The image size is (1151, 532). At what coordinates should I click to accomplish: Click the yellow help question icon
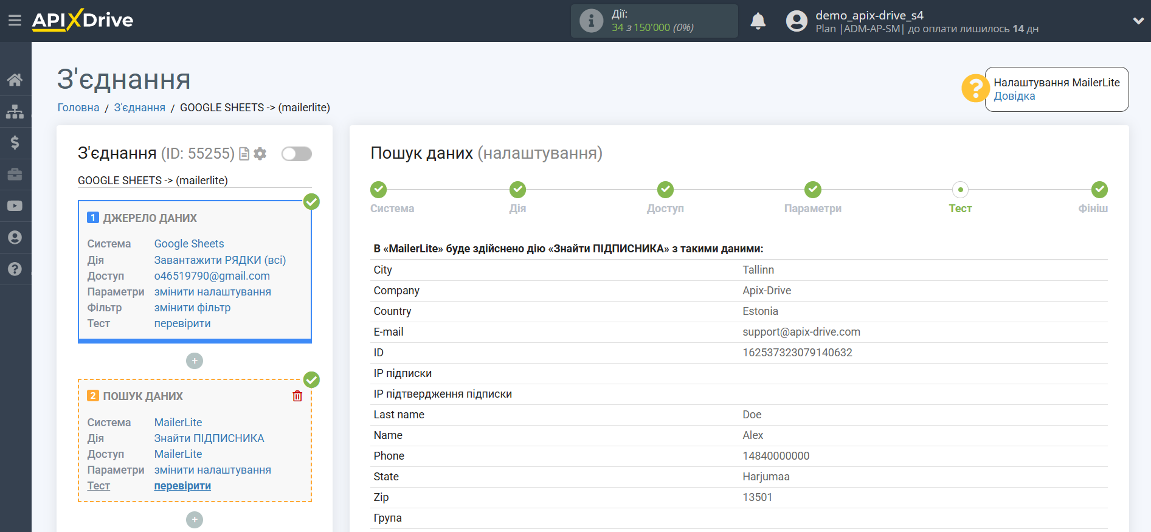(975, 89)
